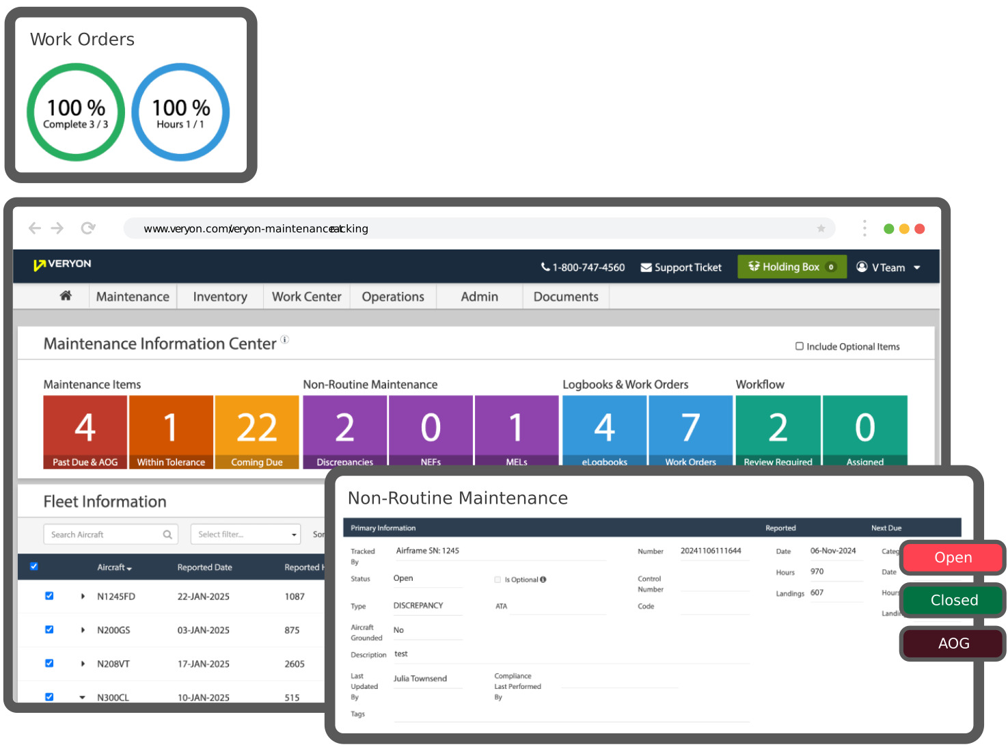Click the browser forward arrow
The height and width of the screenshot is (747, 1008).
click(57, 228)
